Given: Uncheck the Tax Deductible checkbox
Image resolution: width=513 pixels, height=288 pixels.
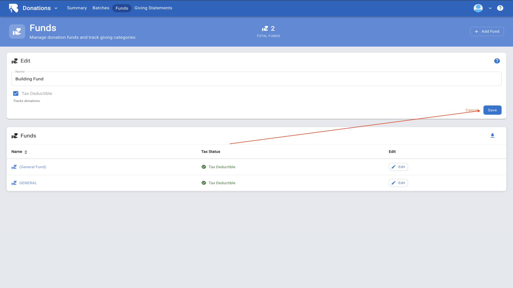Looking at the screenshot, I should coord(16,94).
